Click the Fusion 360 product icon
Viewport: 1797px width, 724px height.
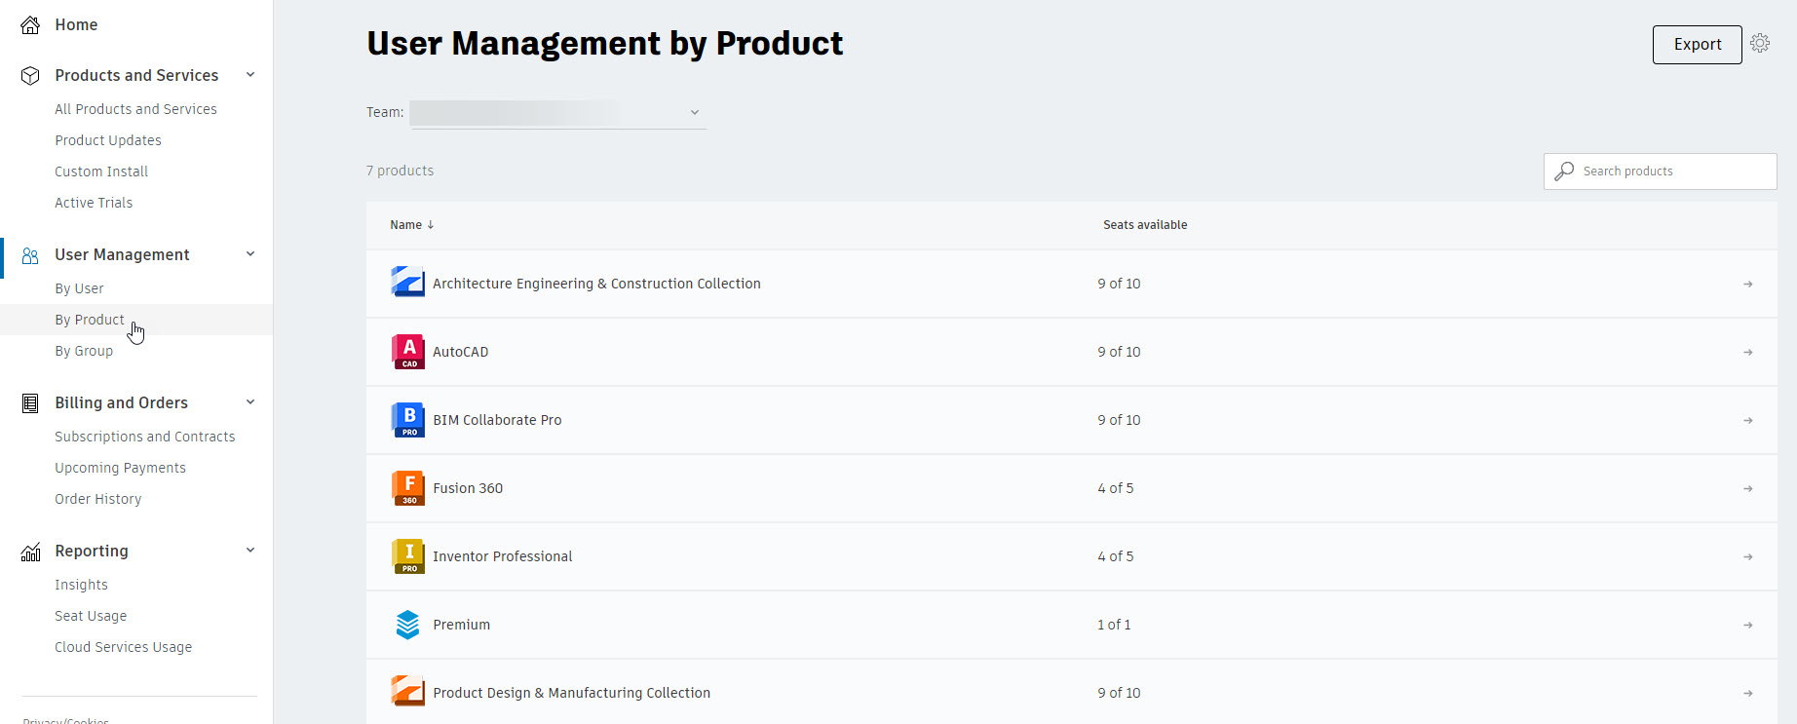[407, 488]
